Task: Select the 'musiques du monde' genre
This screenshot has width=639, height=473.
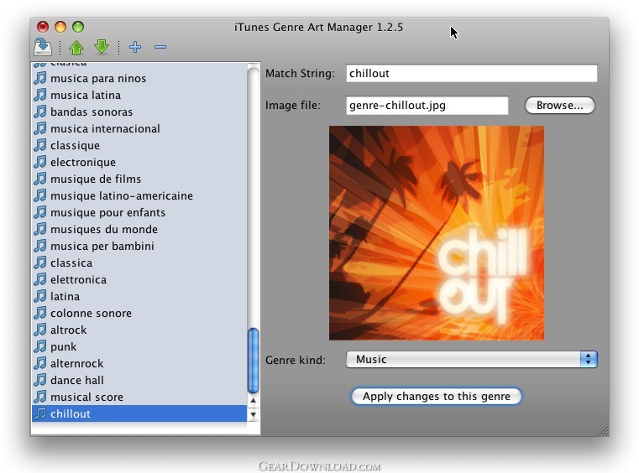Action: pyautogui.click(x=139, y=229)
